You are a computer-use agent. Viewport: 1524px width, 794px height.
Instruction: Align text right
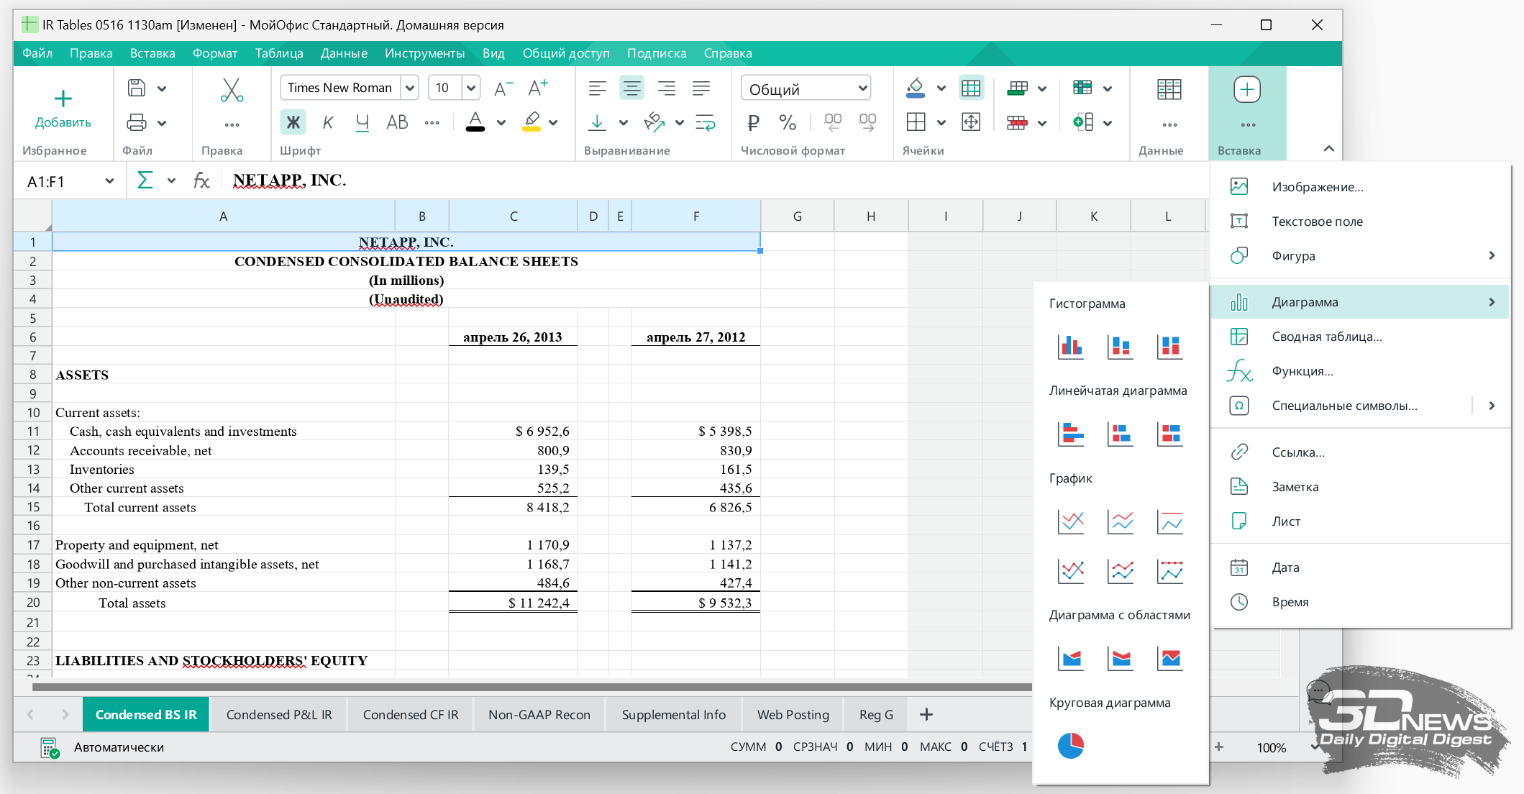click(x=666, y=88)
